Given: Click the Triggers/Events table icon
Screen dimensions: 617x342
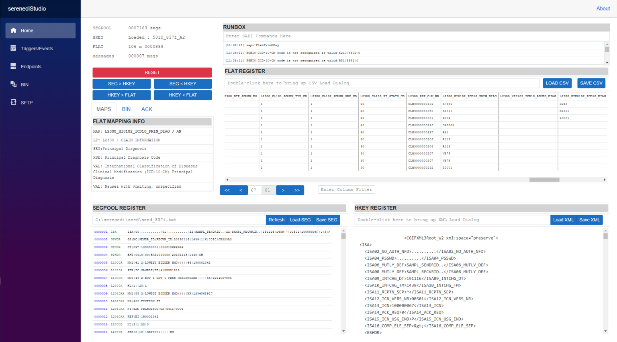Looking at the screenshot, I should (13, 48).
